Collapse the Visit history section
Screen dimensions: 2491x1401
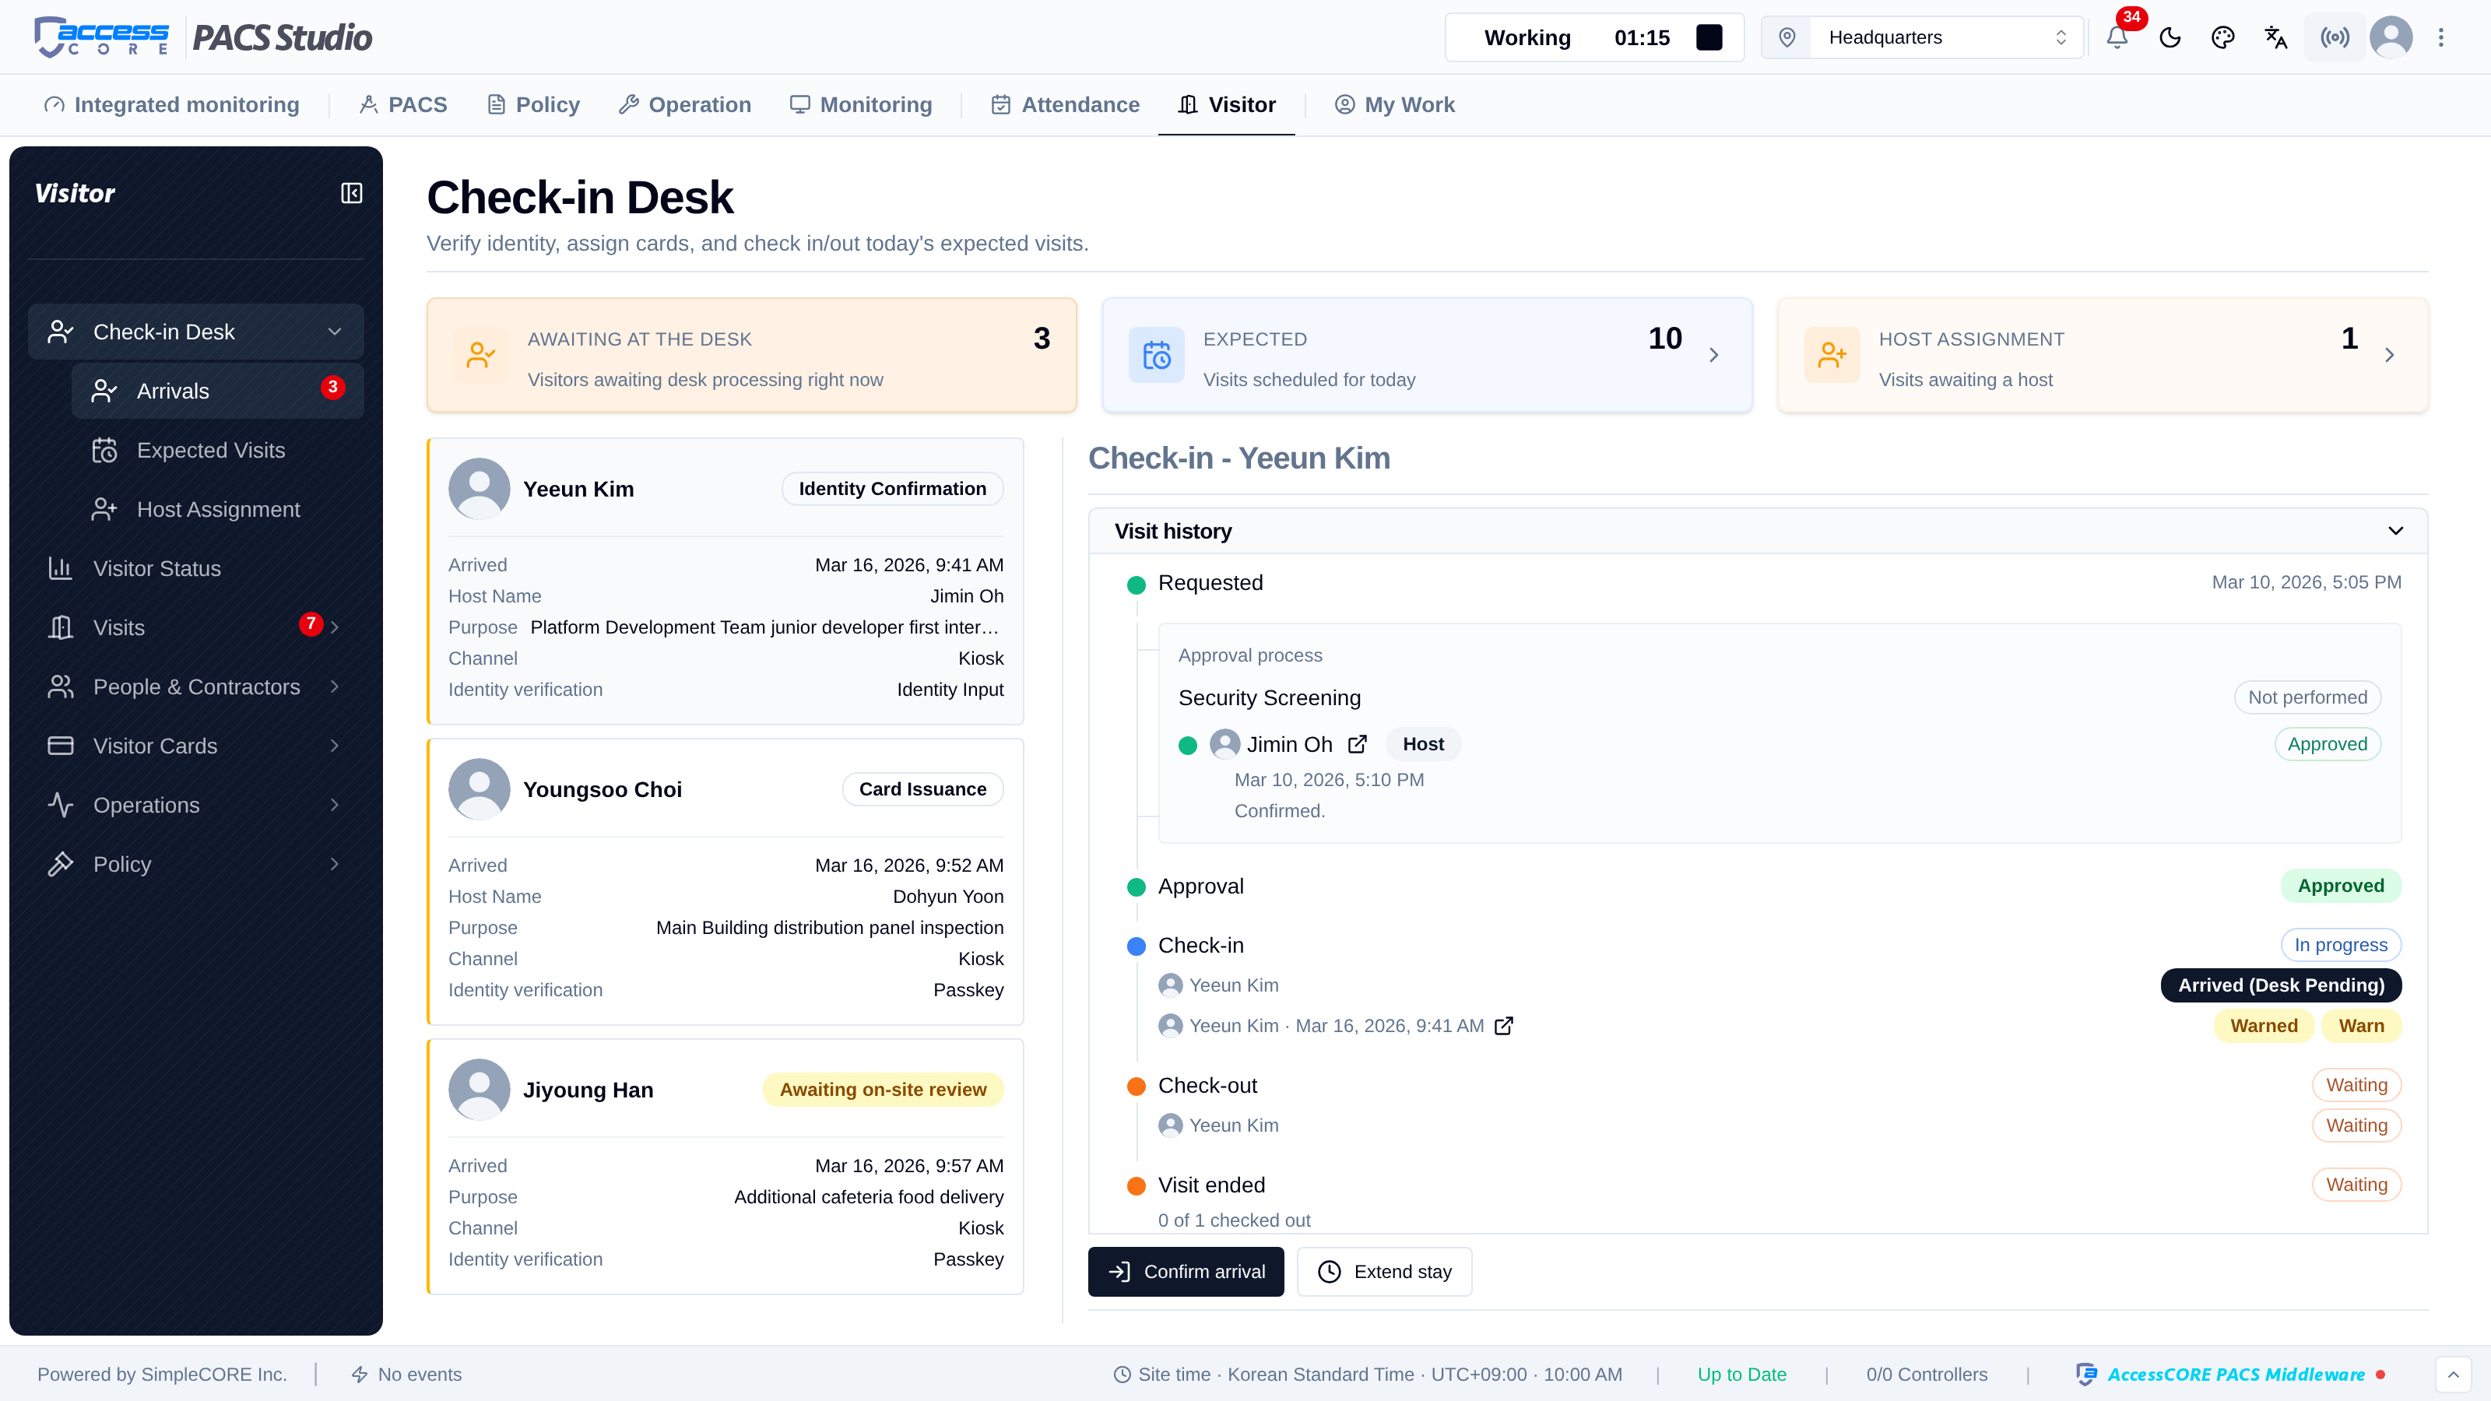tap(1758, 531)
